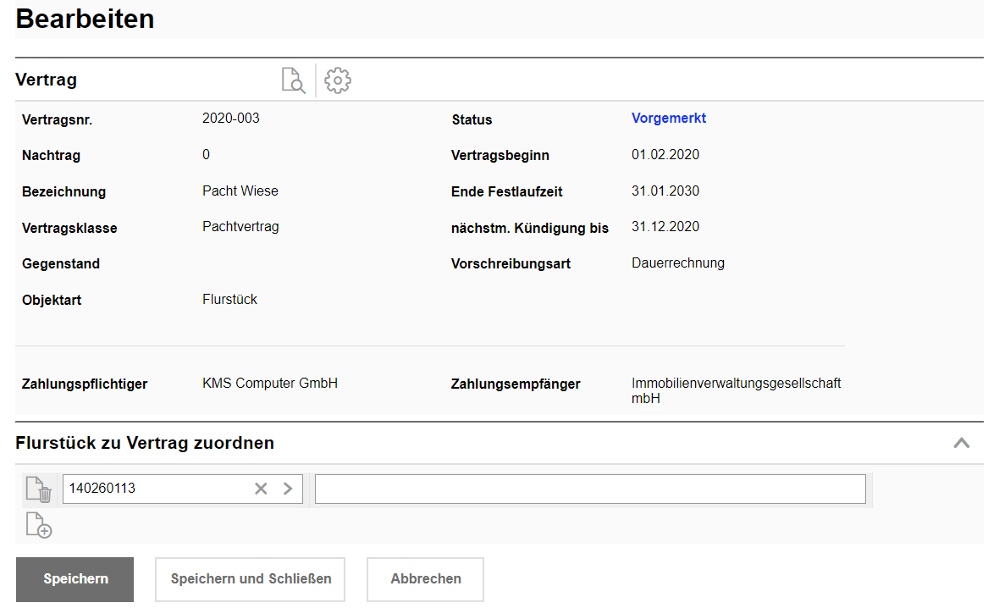Viewport: 988px width, 608px height.
Task: Click the 140260113 input field
Action: (x=152, y=489)
